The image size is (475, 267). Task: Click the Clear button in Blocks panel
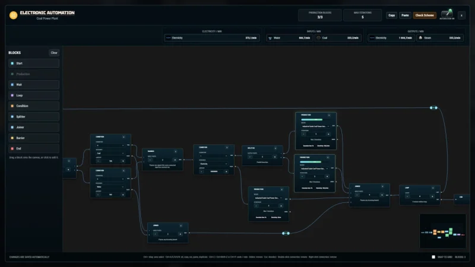click(x=54, y=53)
